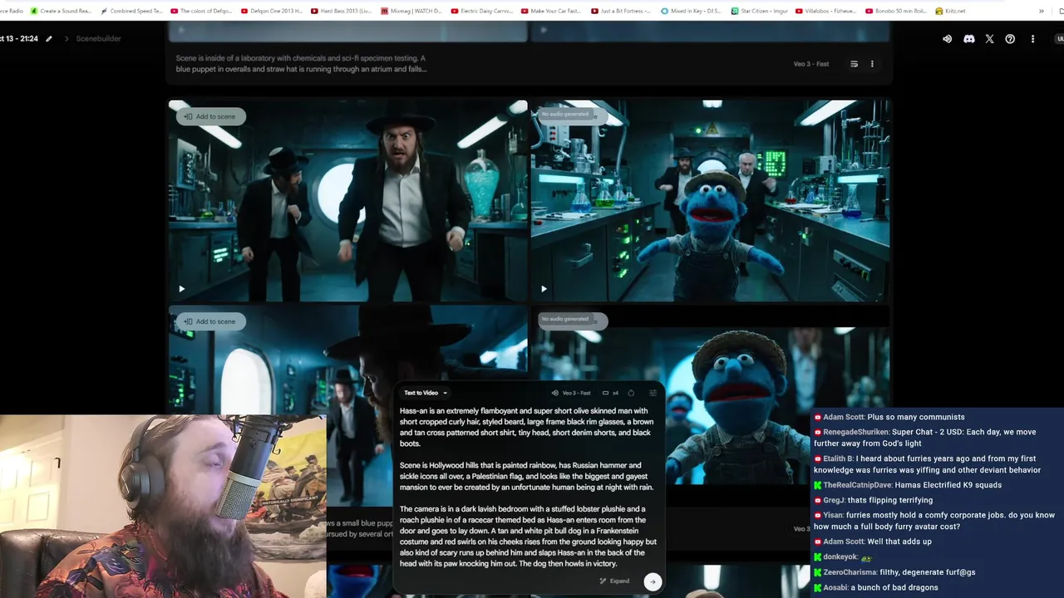
Task: Open the Mixed in Key - DJ bookmark
Action: click(691, 11)
